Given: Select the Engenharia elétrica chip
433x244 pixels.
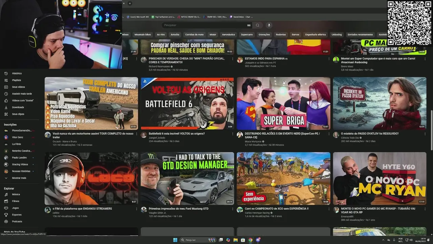Looking at the screenshot, I should (315, 35).
